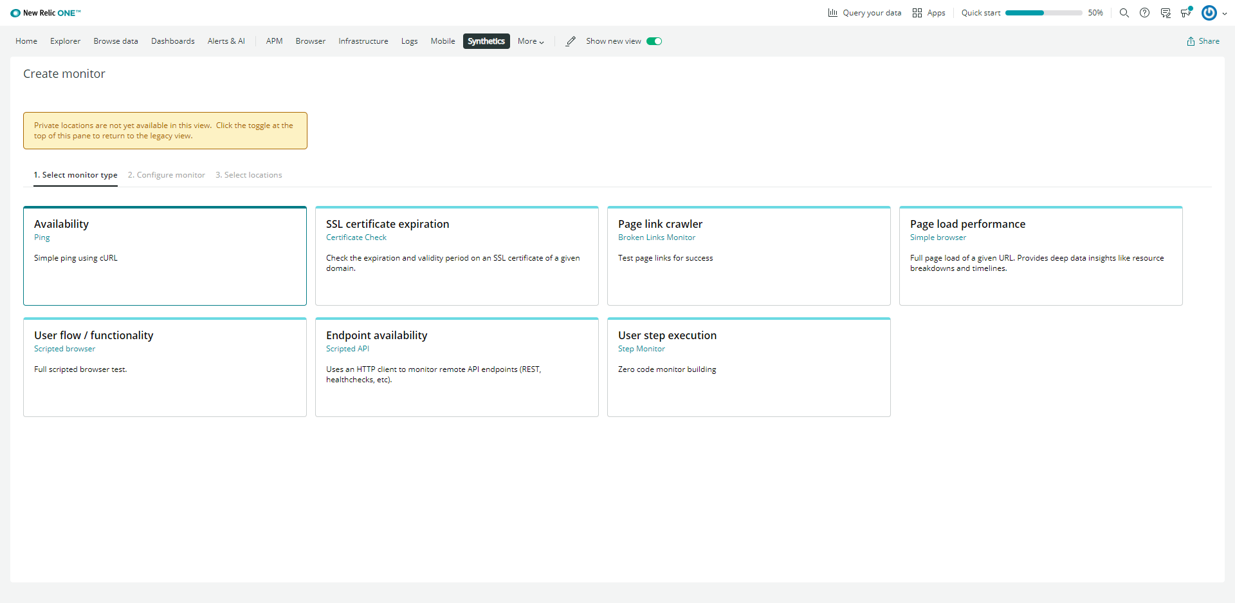The image size is (1235, 603).
Task: Click the 'Step Monitor' subtitle
Action: click(641, 349)
